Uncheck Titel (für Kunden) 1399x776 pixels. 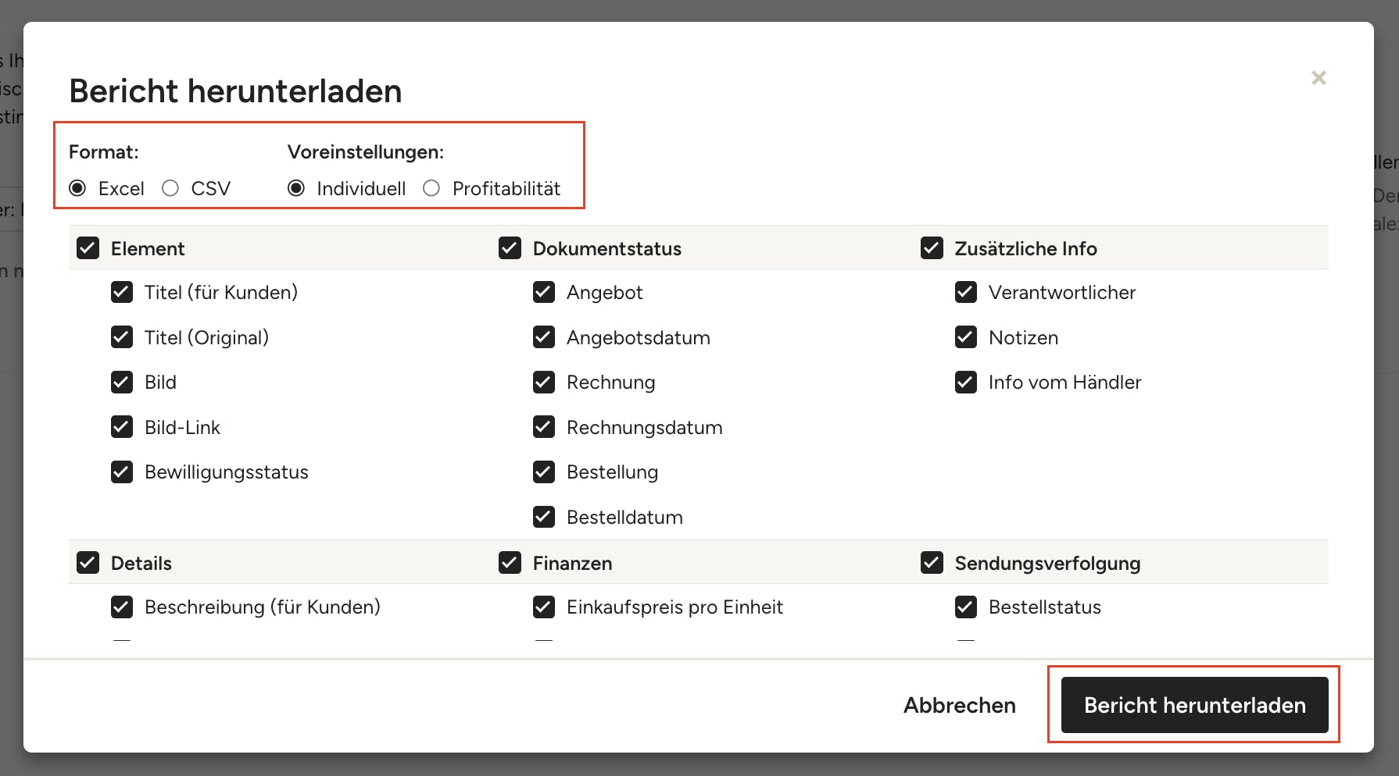pos(122,292)
